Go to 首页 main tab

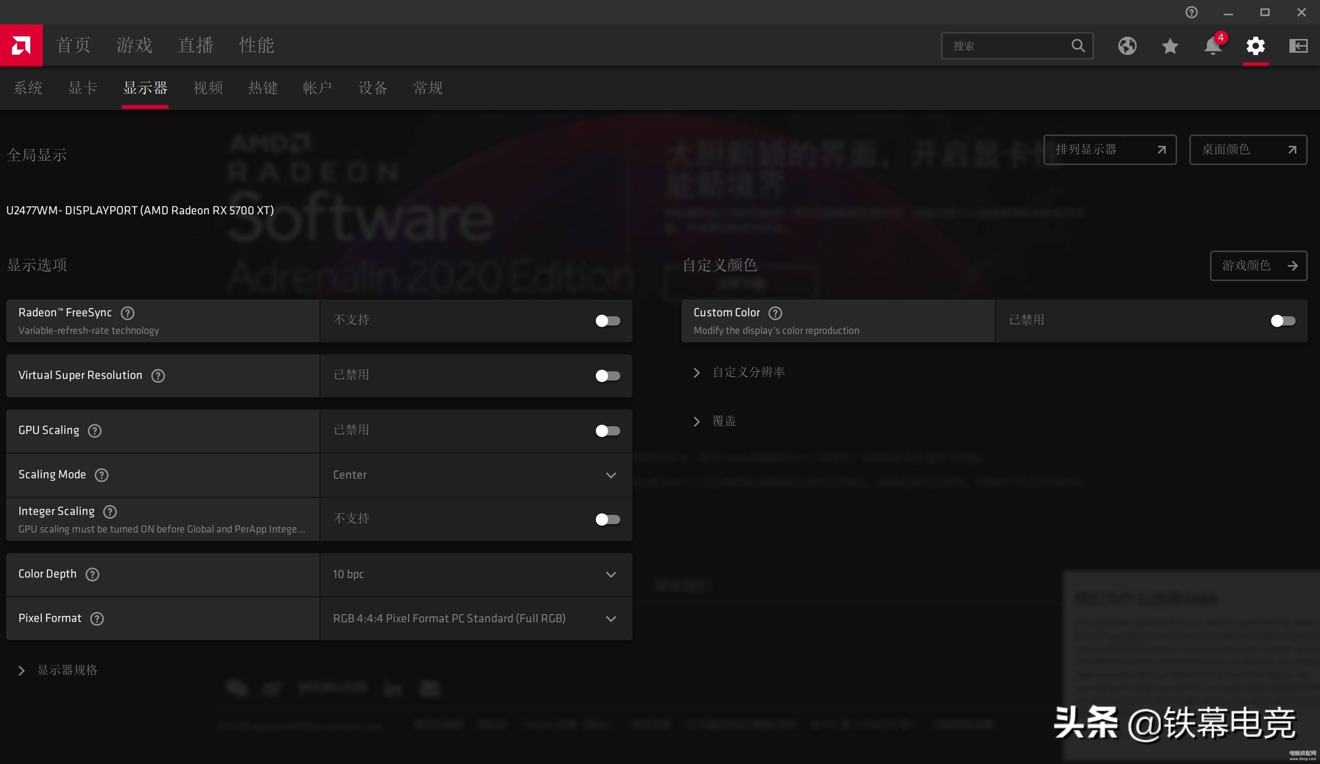pos(73,45)
